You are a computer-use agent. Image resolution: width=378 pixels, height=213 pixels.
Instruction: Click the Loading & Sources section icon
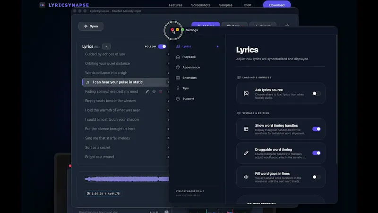pos(239,78)
